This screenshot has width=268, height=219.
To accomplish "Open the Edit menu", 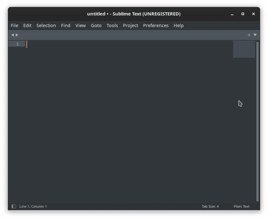I will (x=27, y=26).
